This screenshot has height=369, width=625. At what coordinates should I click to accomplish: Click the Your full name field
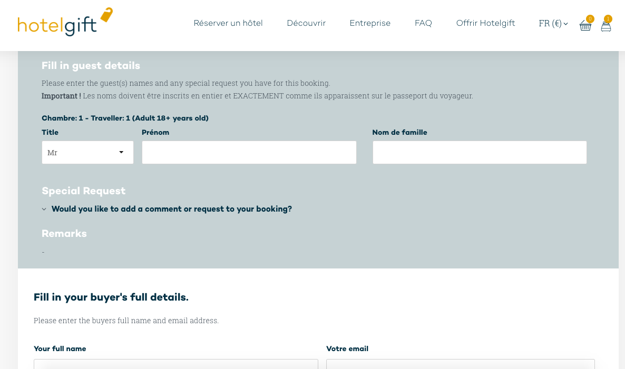(176, 364)
